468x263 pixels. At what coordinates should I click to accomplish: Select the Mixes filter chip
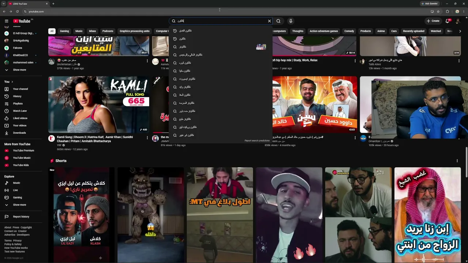pyautogui.click(x=93, y=31)
